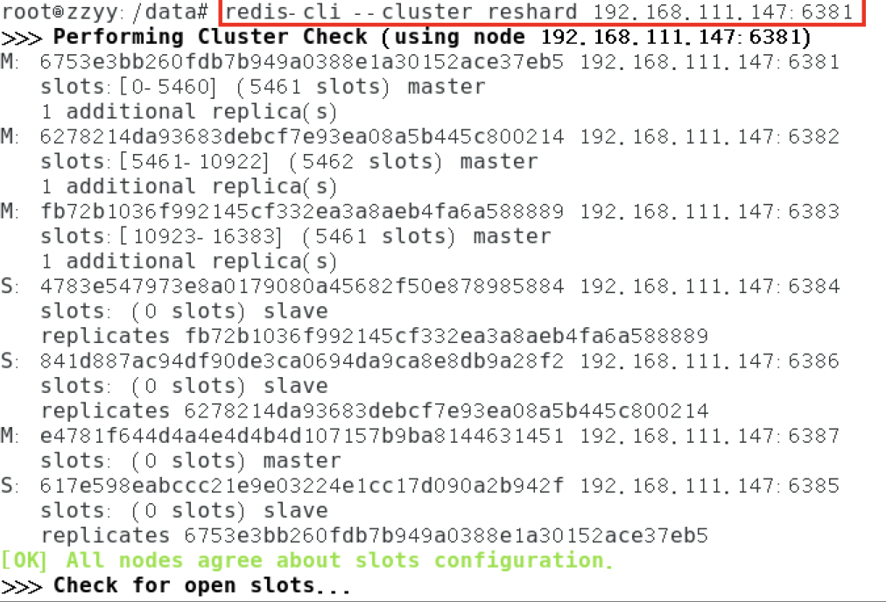The width and height of the screenshot is (886, 602).
Task: Select node ID fb72b1036f992145cf332ea3a8aeb4fa6a588889 master line
Action: pos(302,211)
